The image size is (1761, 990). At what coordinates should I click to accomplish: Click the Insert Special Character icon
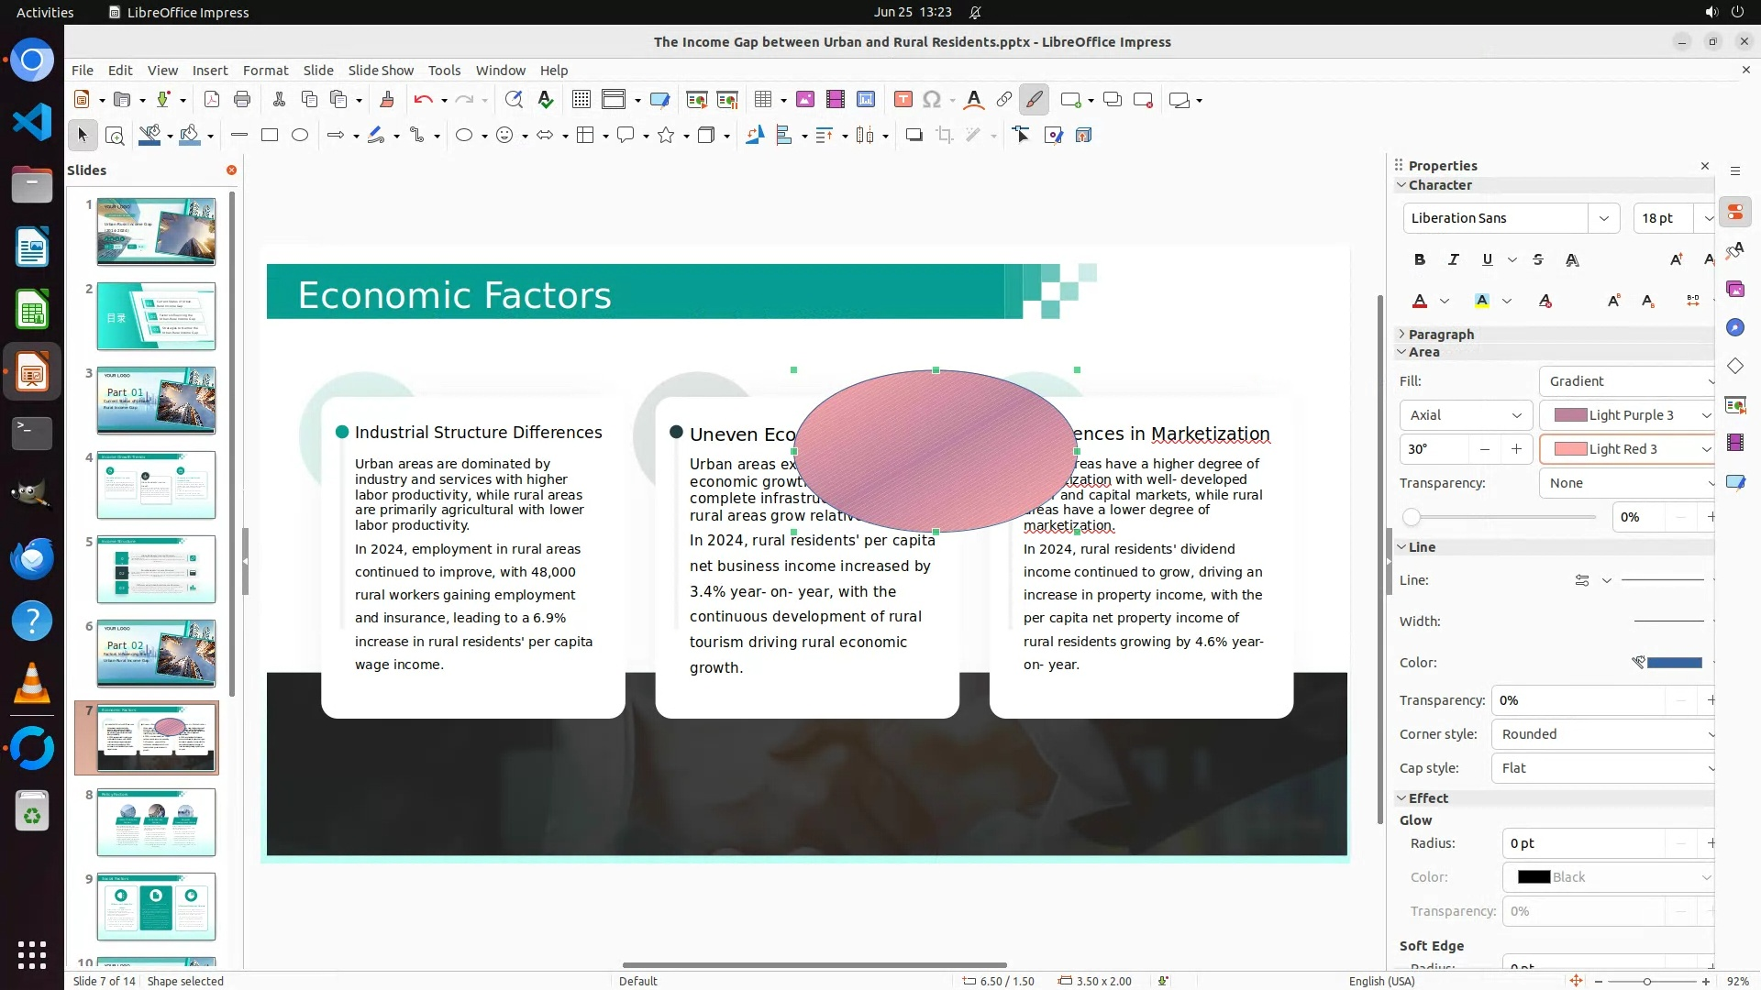click(932, 100)
